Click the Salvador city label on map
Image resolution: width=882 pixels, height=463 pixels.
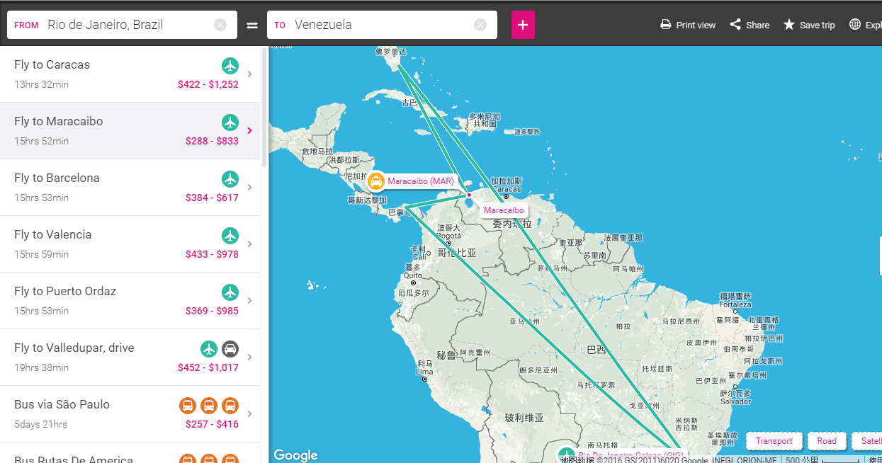[x=735, y=401]
